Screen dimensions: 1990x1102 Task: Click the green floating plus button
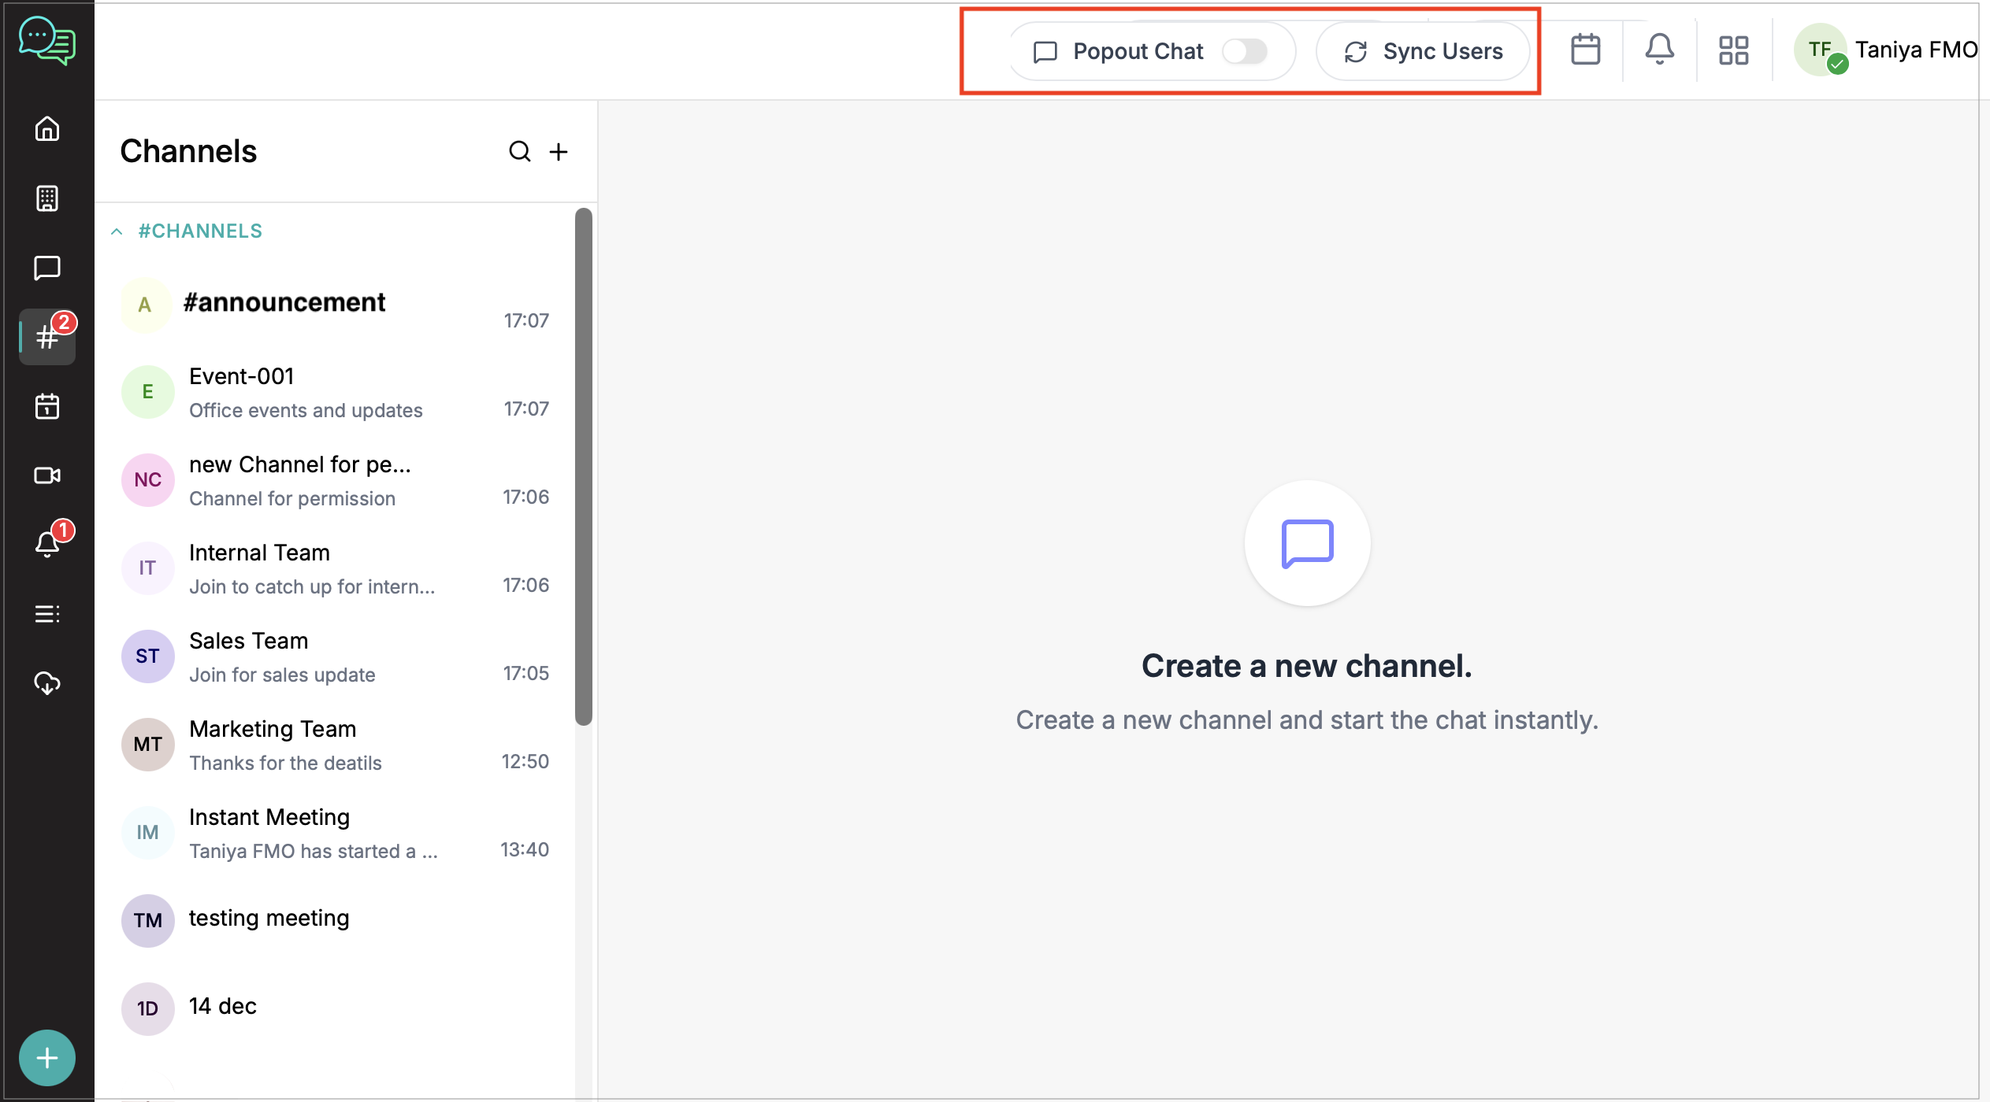47,1057
